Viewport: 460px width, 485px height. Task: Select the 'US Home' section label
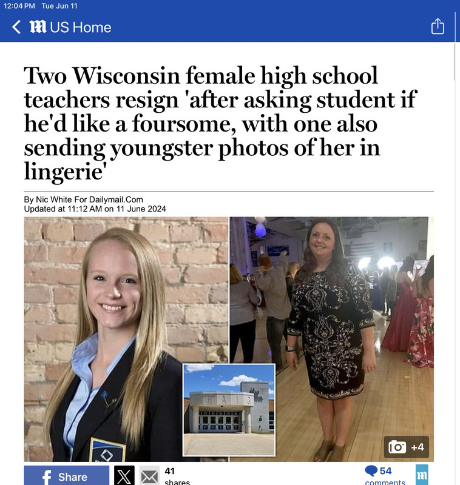[x=81, y=27]
